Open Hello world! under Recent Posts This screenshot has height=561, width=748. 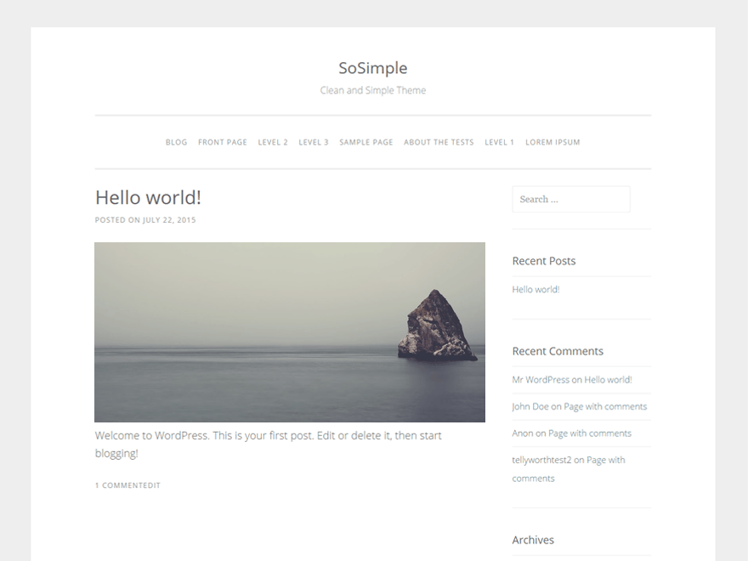[535, 290]
